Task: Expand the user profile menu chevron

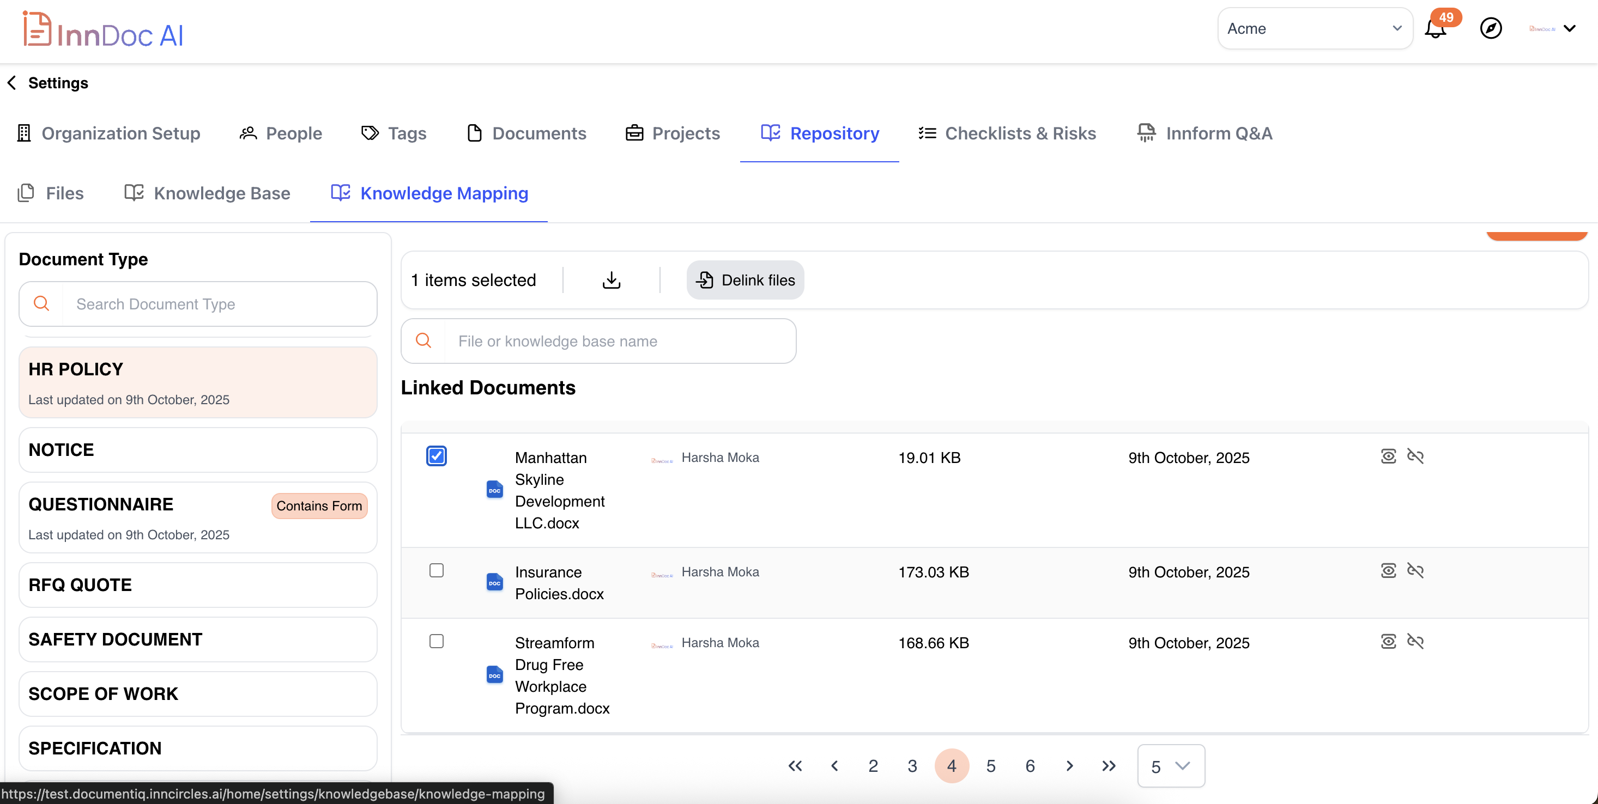Action: [1570, 28]
